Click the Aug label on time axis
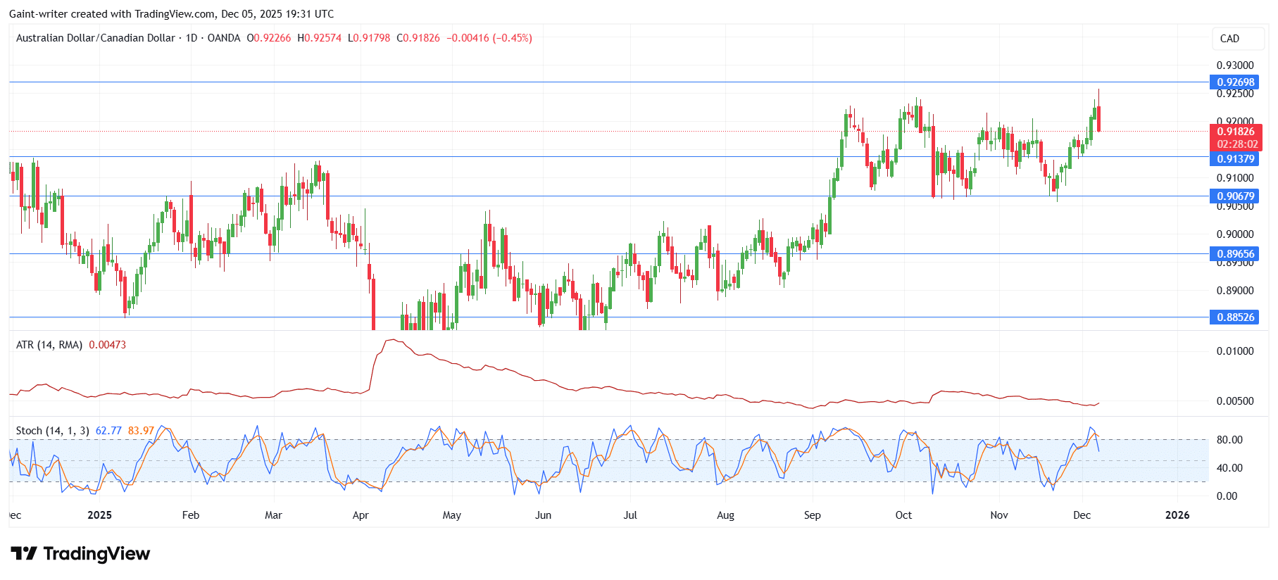Viewport: 1278px width, 580px height. [725, 515]
